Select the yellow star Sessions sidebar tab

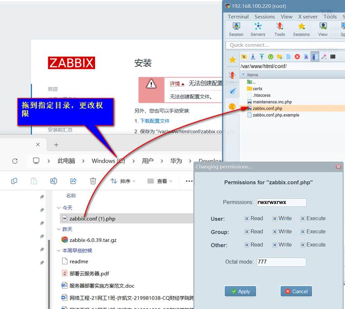click(232, 59)
